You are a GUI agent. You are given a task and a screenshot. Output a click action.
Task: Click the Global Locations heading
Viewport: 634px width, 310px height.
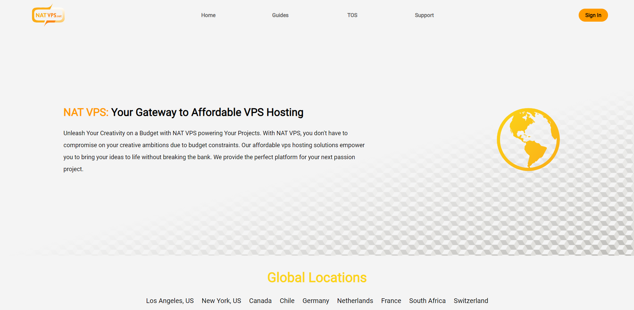coord(317,277)
